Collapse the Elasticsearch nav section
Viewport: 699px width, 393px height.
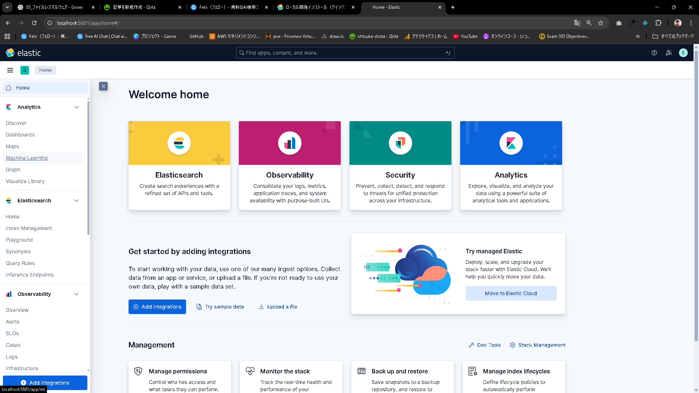tap(76, 201)
